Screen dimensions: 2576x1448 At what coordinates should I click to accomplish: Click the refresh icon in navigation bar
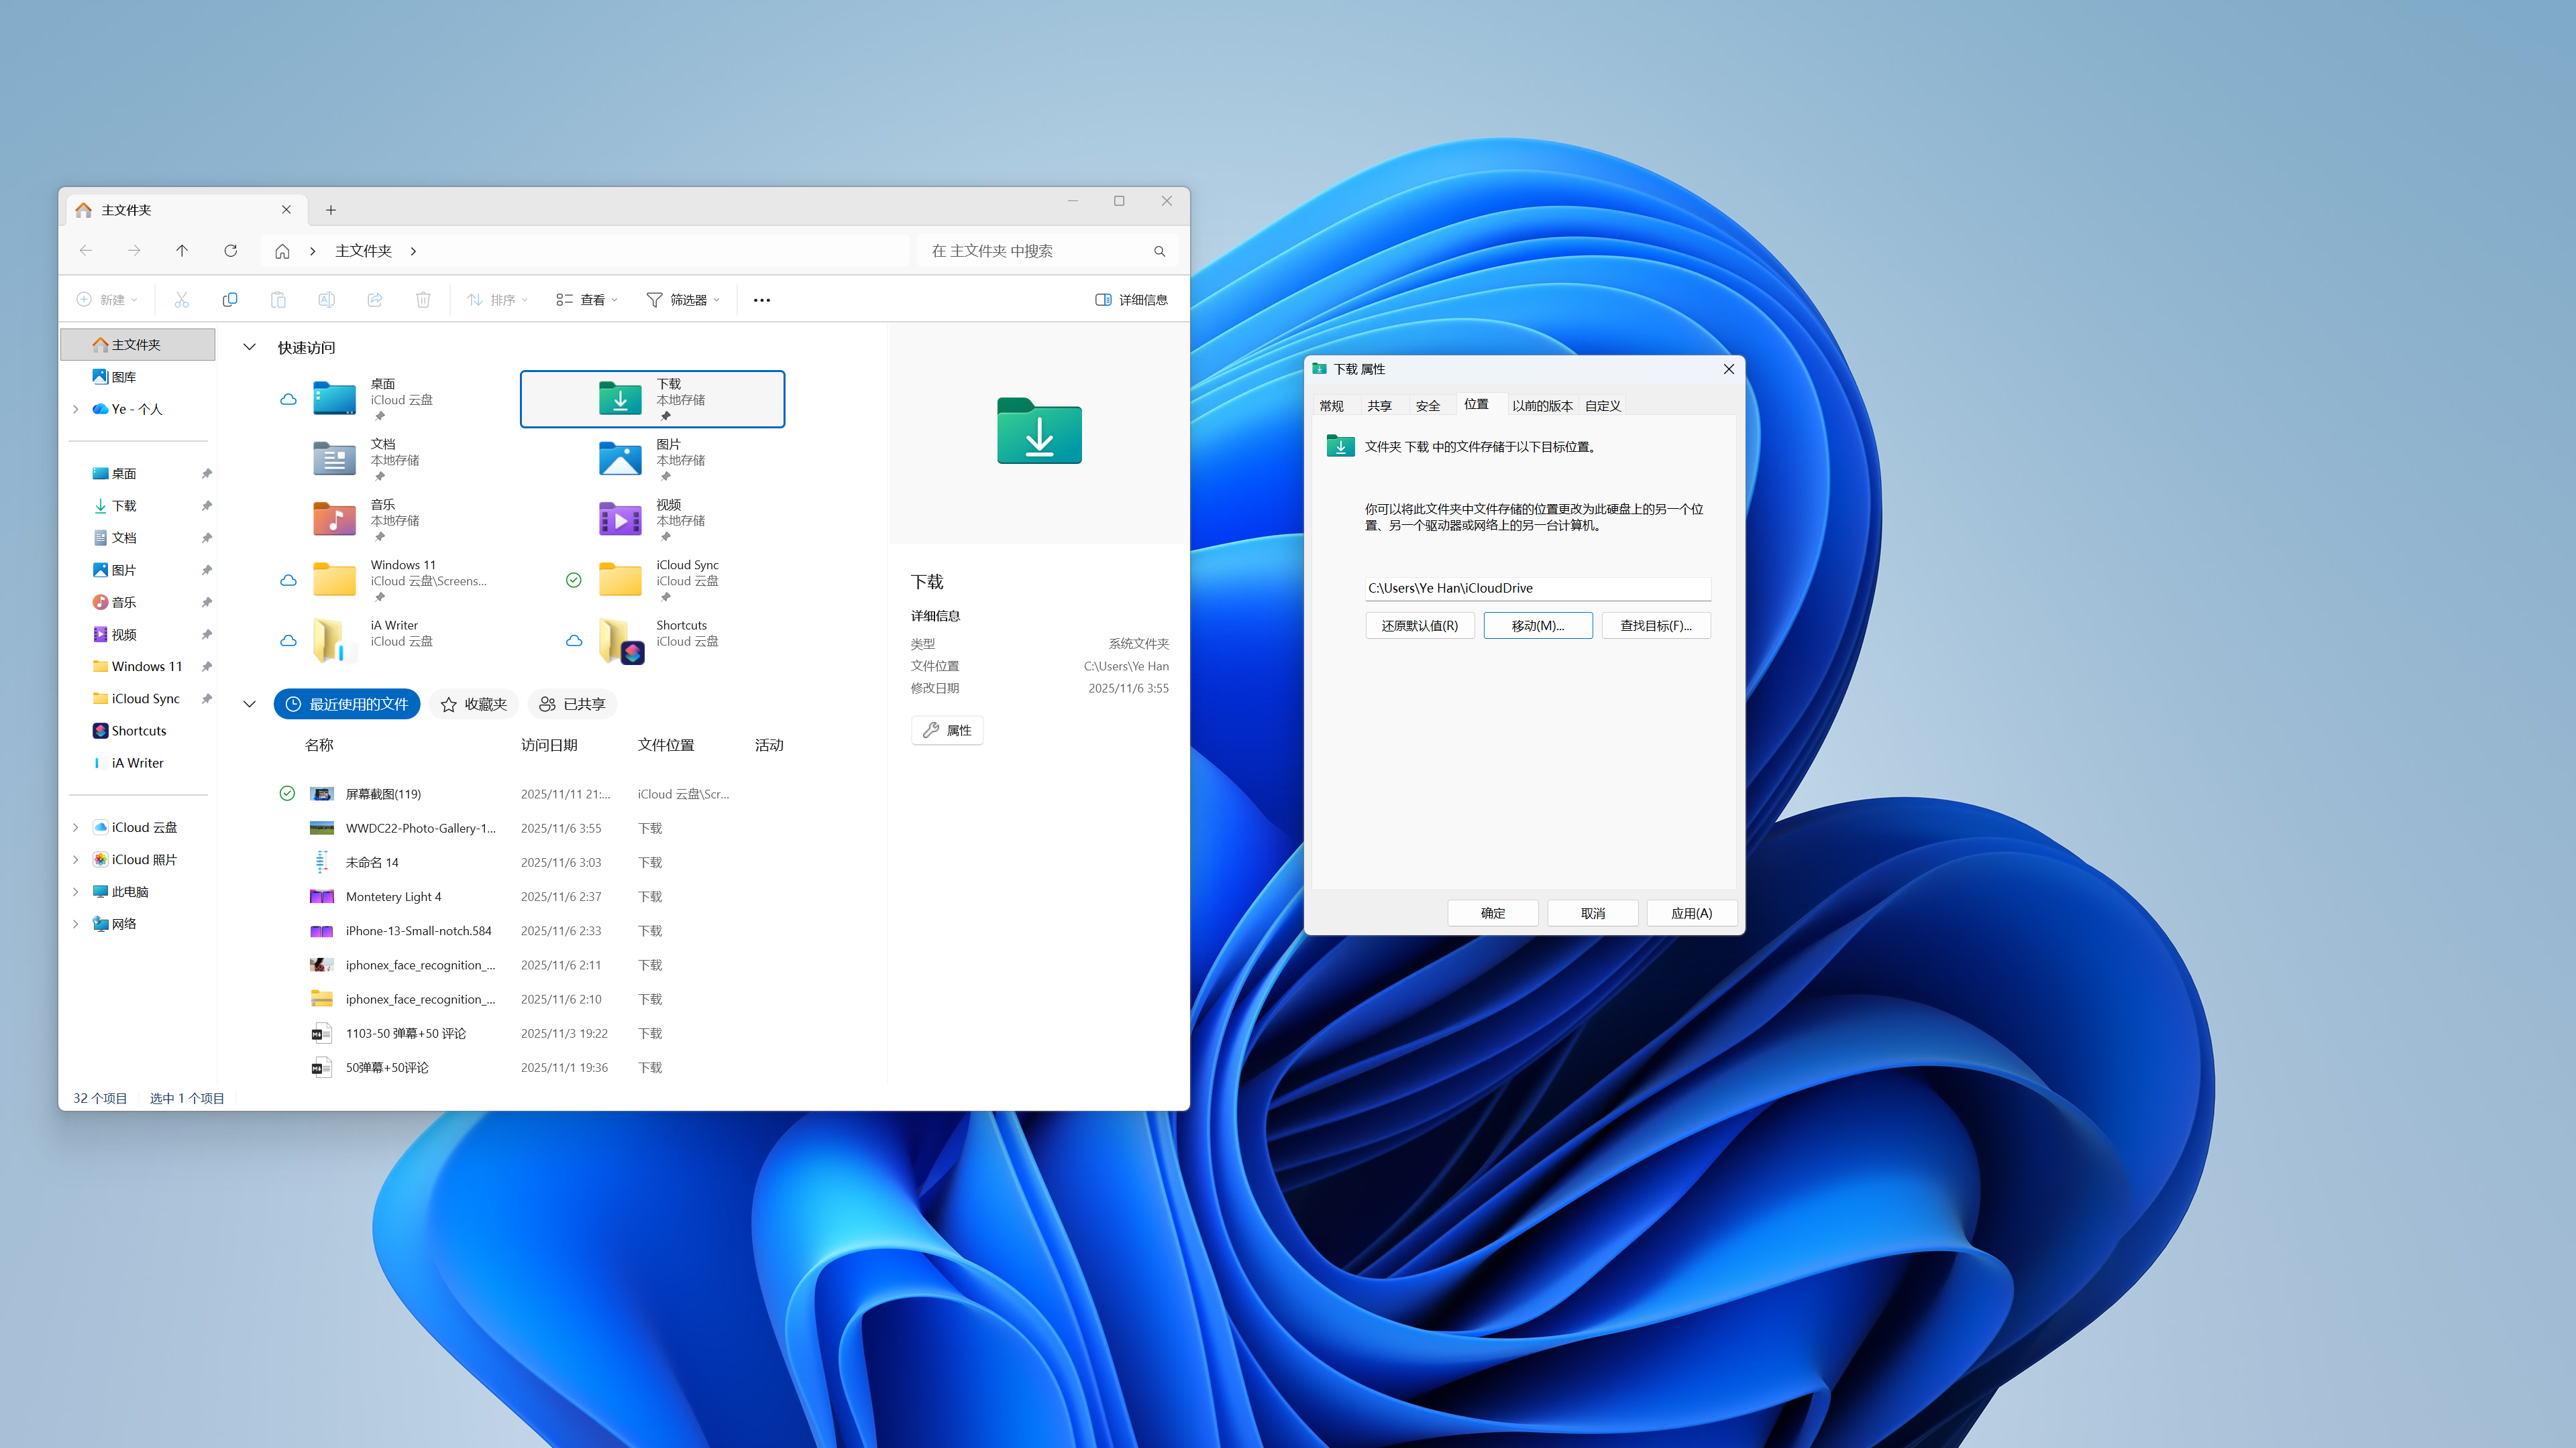(231, 251)
